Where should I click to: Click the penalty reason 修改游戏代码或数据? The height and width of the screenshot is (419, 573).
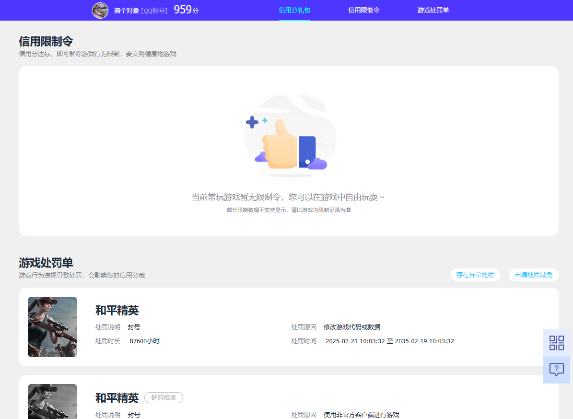pyautogui.click(x=352, y=326)
